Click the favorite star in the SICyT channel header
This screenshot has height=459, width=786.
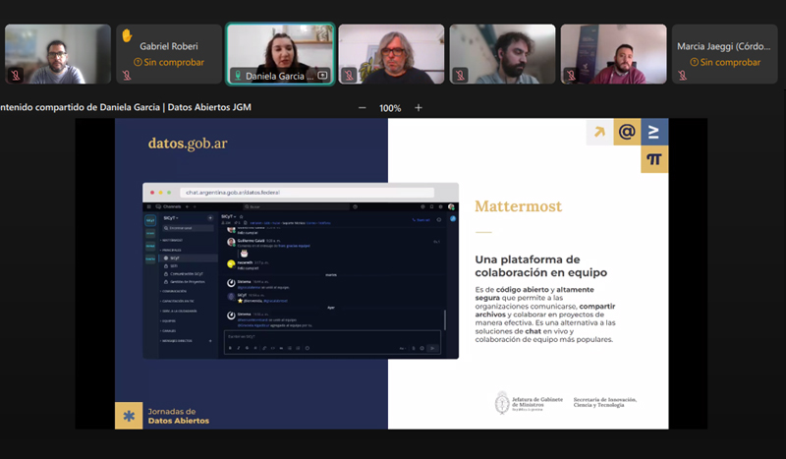(x=241, y=216)
